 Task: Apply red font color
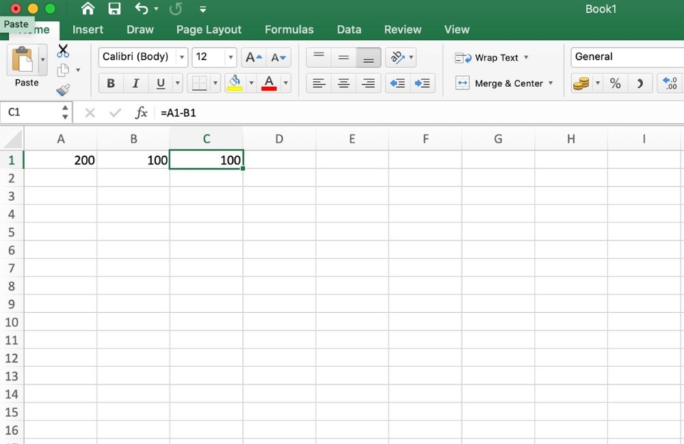click(269, 83)
